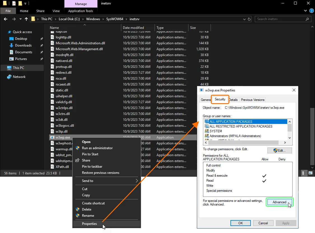Click the w3wp.exe application file icon

[52, 137]
